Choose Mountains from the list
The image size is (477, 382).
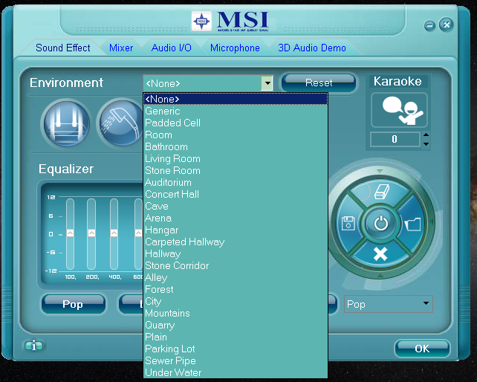pos(236,313)
